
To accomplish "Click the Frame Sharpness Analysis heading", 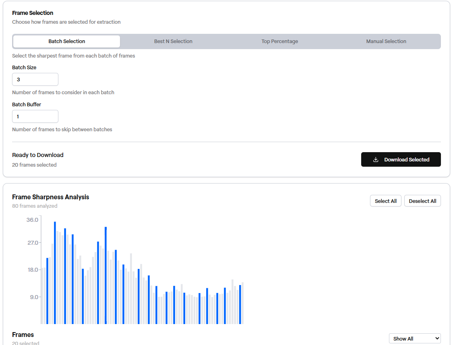I will [51, 197].
